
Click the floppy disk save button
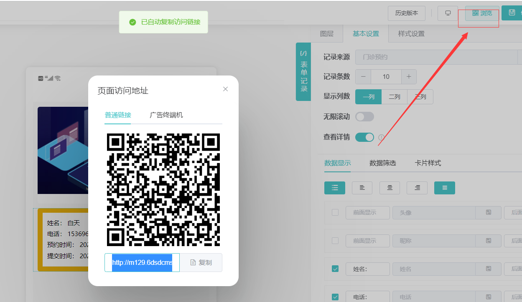(512, 13)
